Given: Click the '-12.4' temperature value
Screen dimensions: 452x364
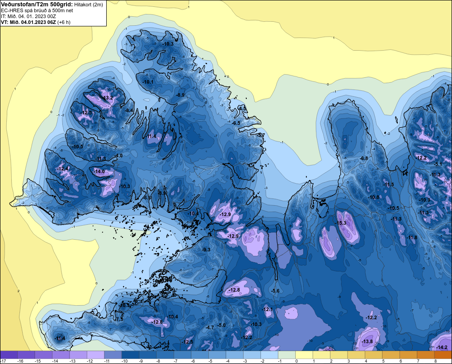Looking at the screenshot, I should [63, 169].
